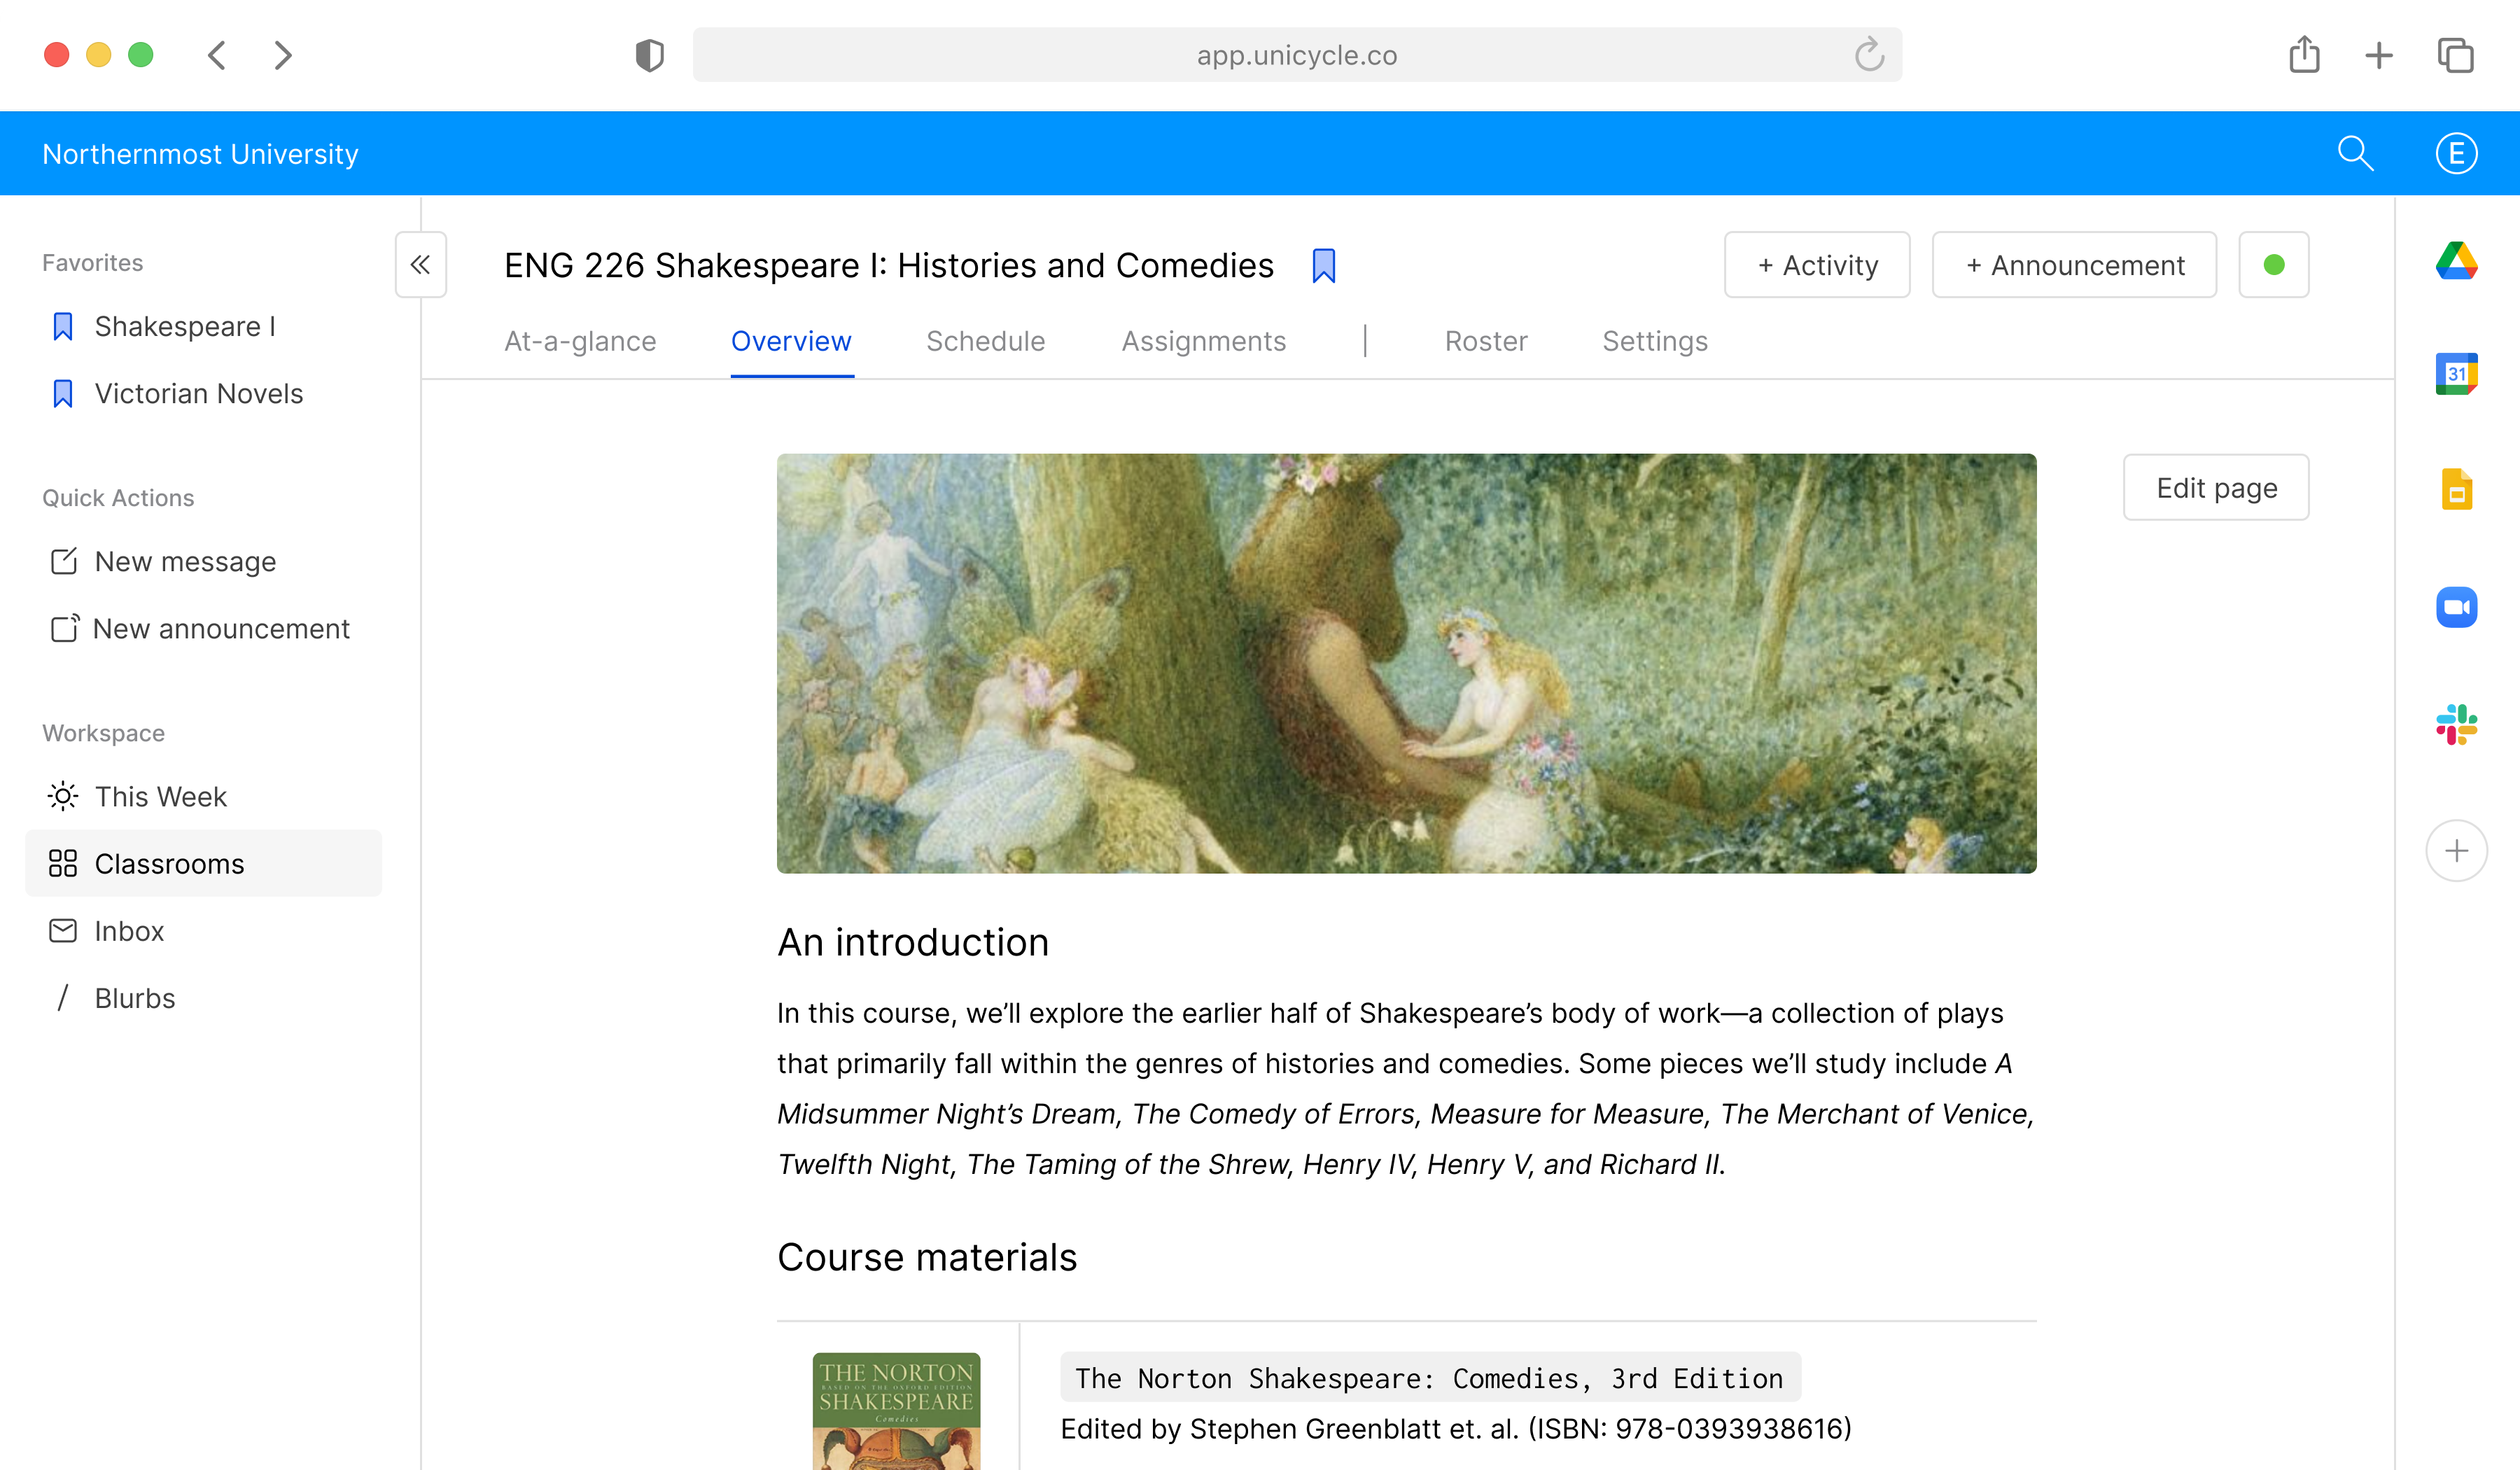Click the Midsummer Night's Dream banner image

(1406, 664)
